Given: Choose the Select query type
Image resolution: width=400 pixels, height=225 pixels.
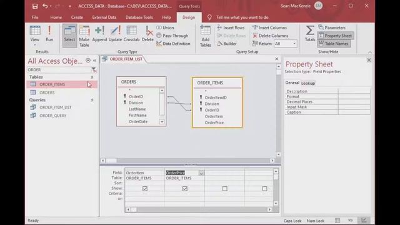Looking at the screenshot, I should 69,36.
